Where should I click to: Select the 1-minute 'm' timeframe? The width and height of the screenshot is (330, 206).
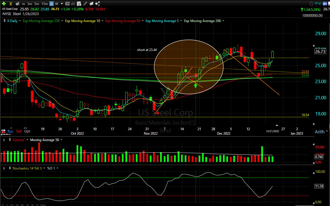tap(23, 4)
